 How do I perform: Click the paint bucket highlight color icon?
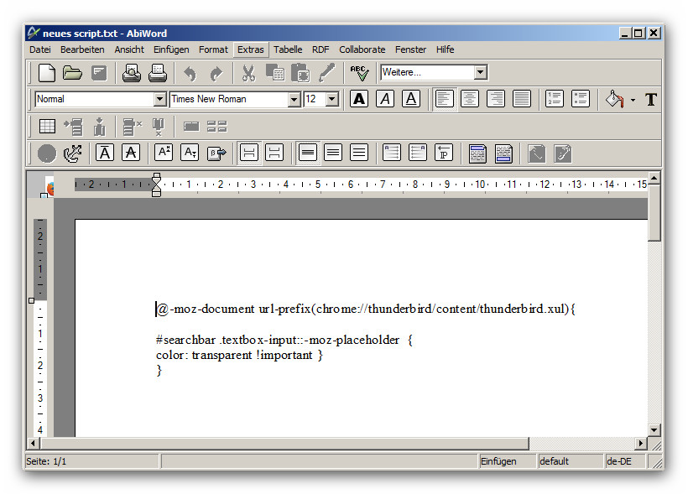pyautogui.click(x=614, y=100)
